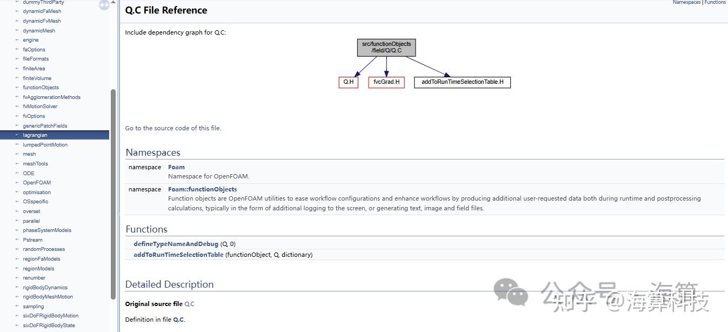
Task: Jump to Functions section at top
Action: click(715, 3)
